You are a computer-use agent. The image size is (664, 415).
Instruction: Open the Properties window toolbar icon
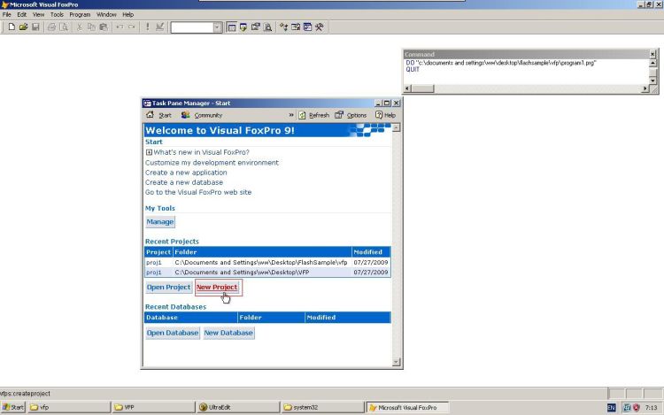(x=255, y=27)
